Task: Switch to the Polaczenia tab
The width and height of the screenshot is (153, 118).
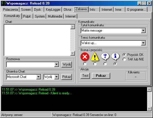Action: pyautogui.click(x=10, y=10)
